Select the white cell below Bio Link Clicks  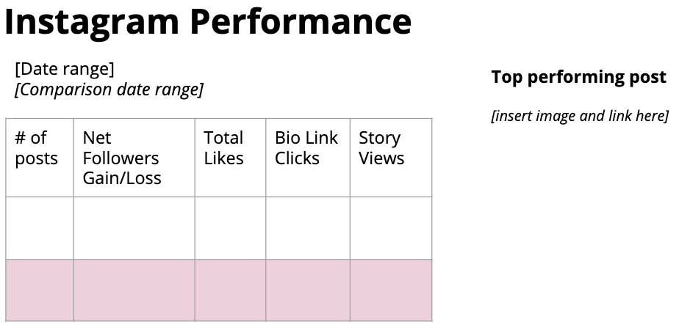[x=307, y=227]
